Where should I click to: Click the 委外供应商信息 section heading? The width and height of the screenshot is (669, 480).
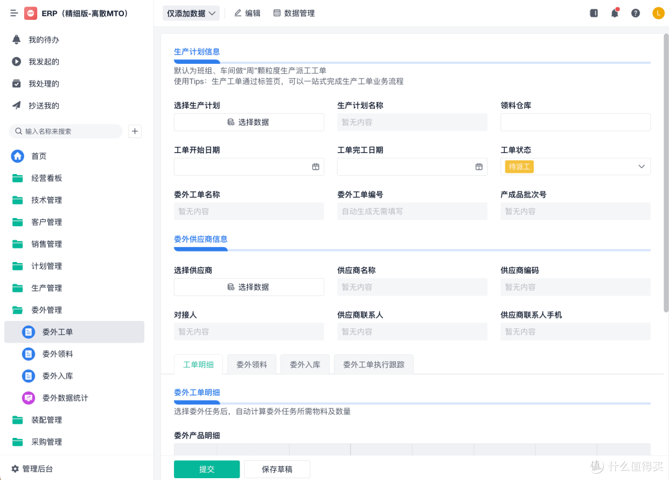[201, 239]
